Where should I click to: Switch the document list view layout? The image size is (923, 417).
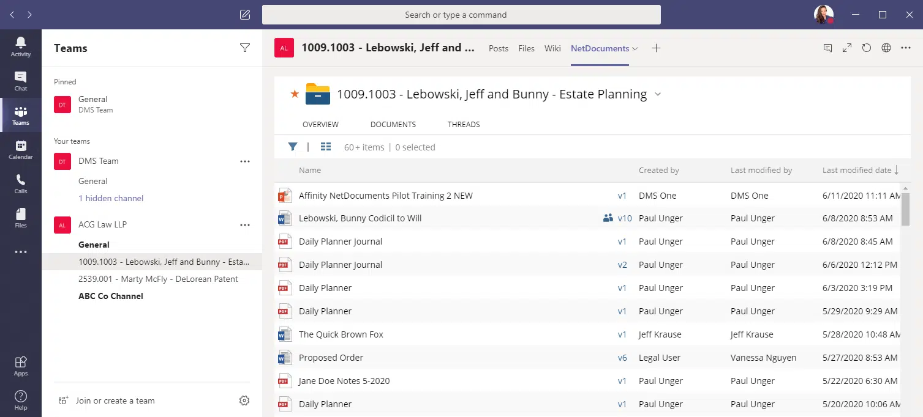(326, 147)
